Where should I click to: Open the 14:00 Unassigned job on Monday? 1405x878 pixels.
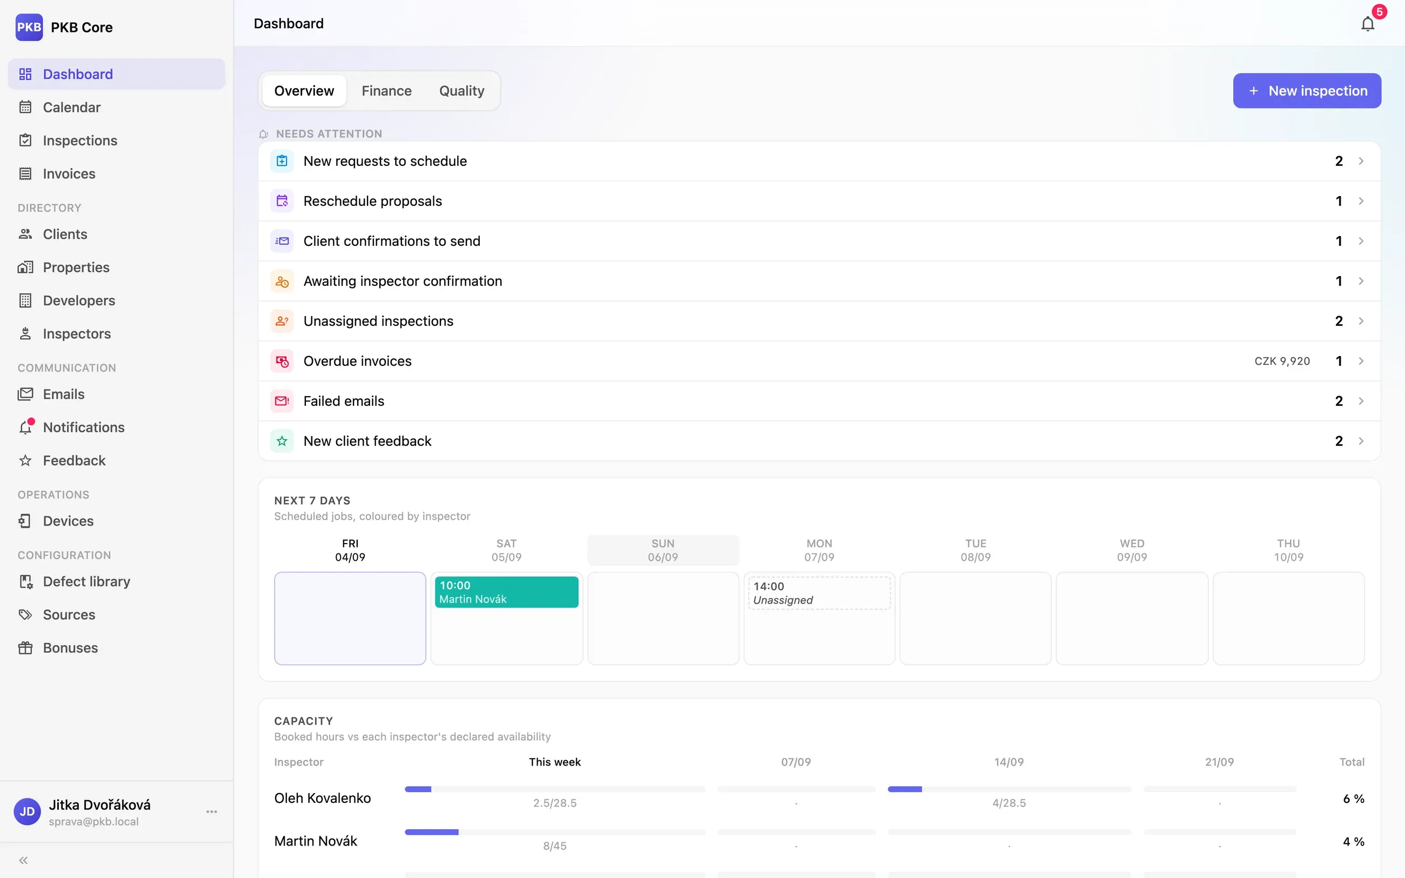point(819,593)
